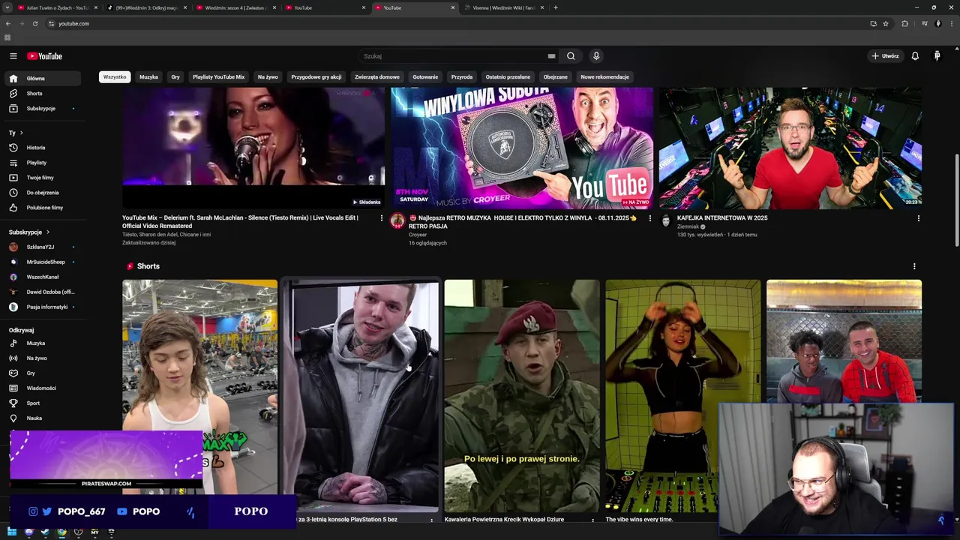This screenshot has height=540, width=960.
Task: Open the three-dot menu for the Retro Pasja live video
Action: (649, 218)
